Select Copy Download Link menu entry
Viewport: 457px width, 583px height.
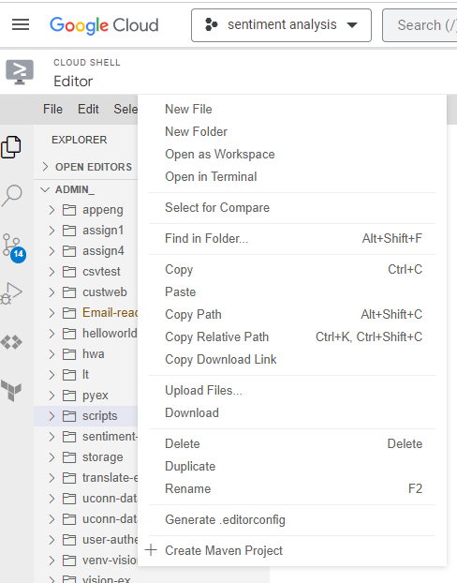click(221, 360)
